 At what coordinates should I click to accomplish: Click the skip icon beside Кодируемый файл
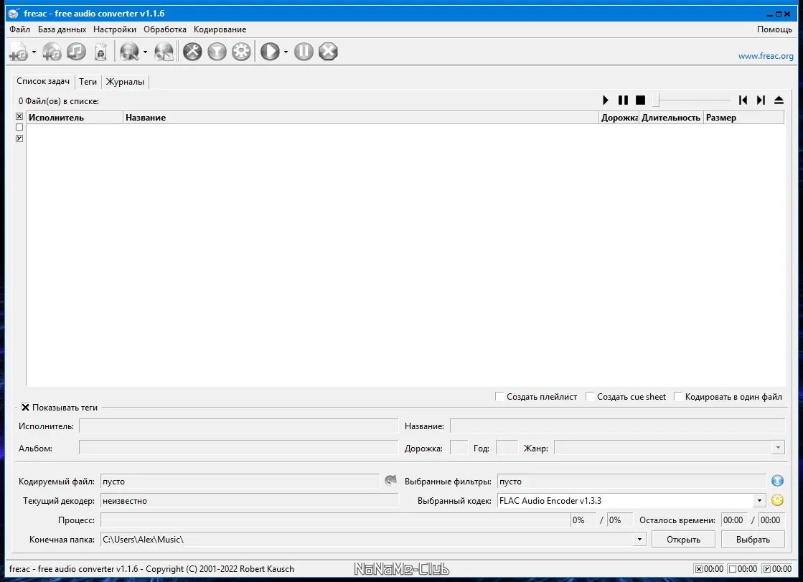click(391, 481)
